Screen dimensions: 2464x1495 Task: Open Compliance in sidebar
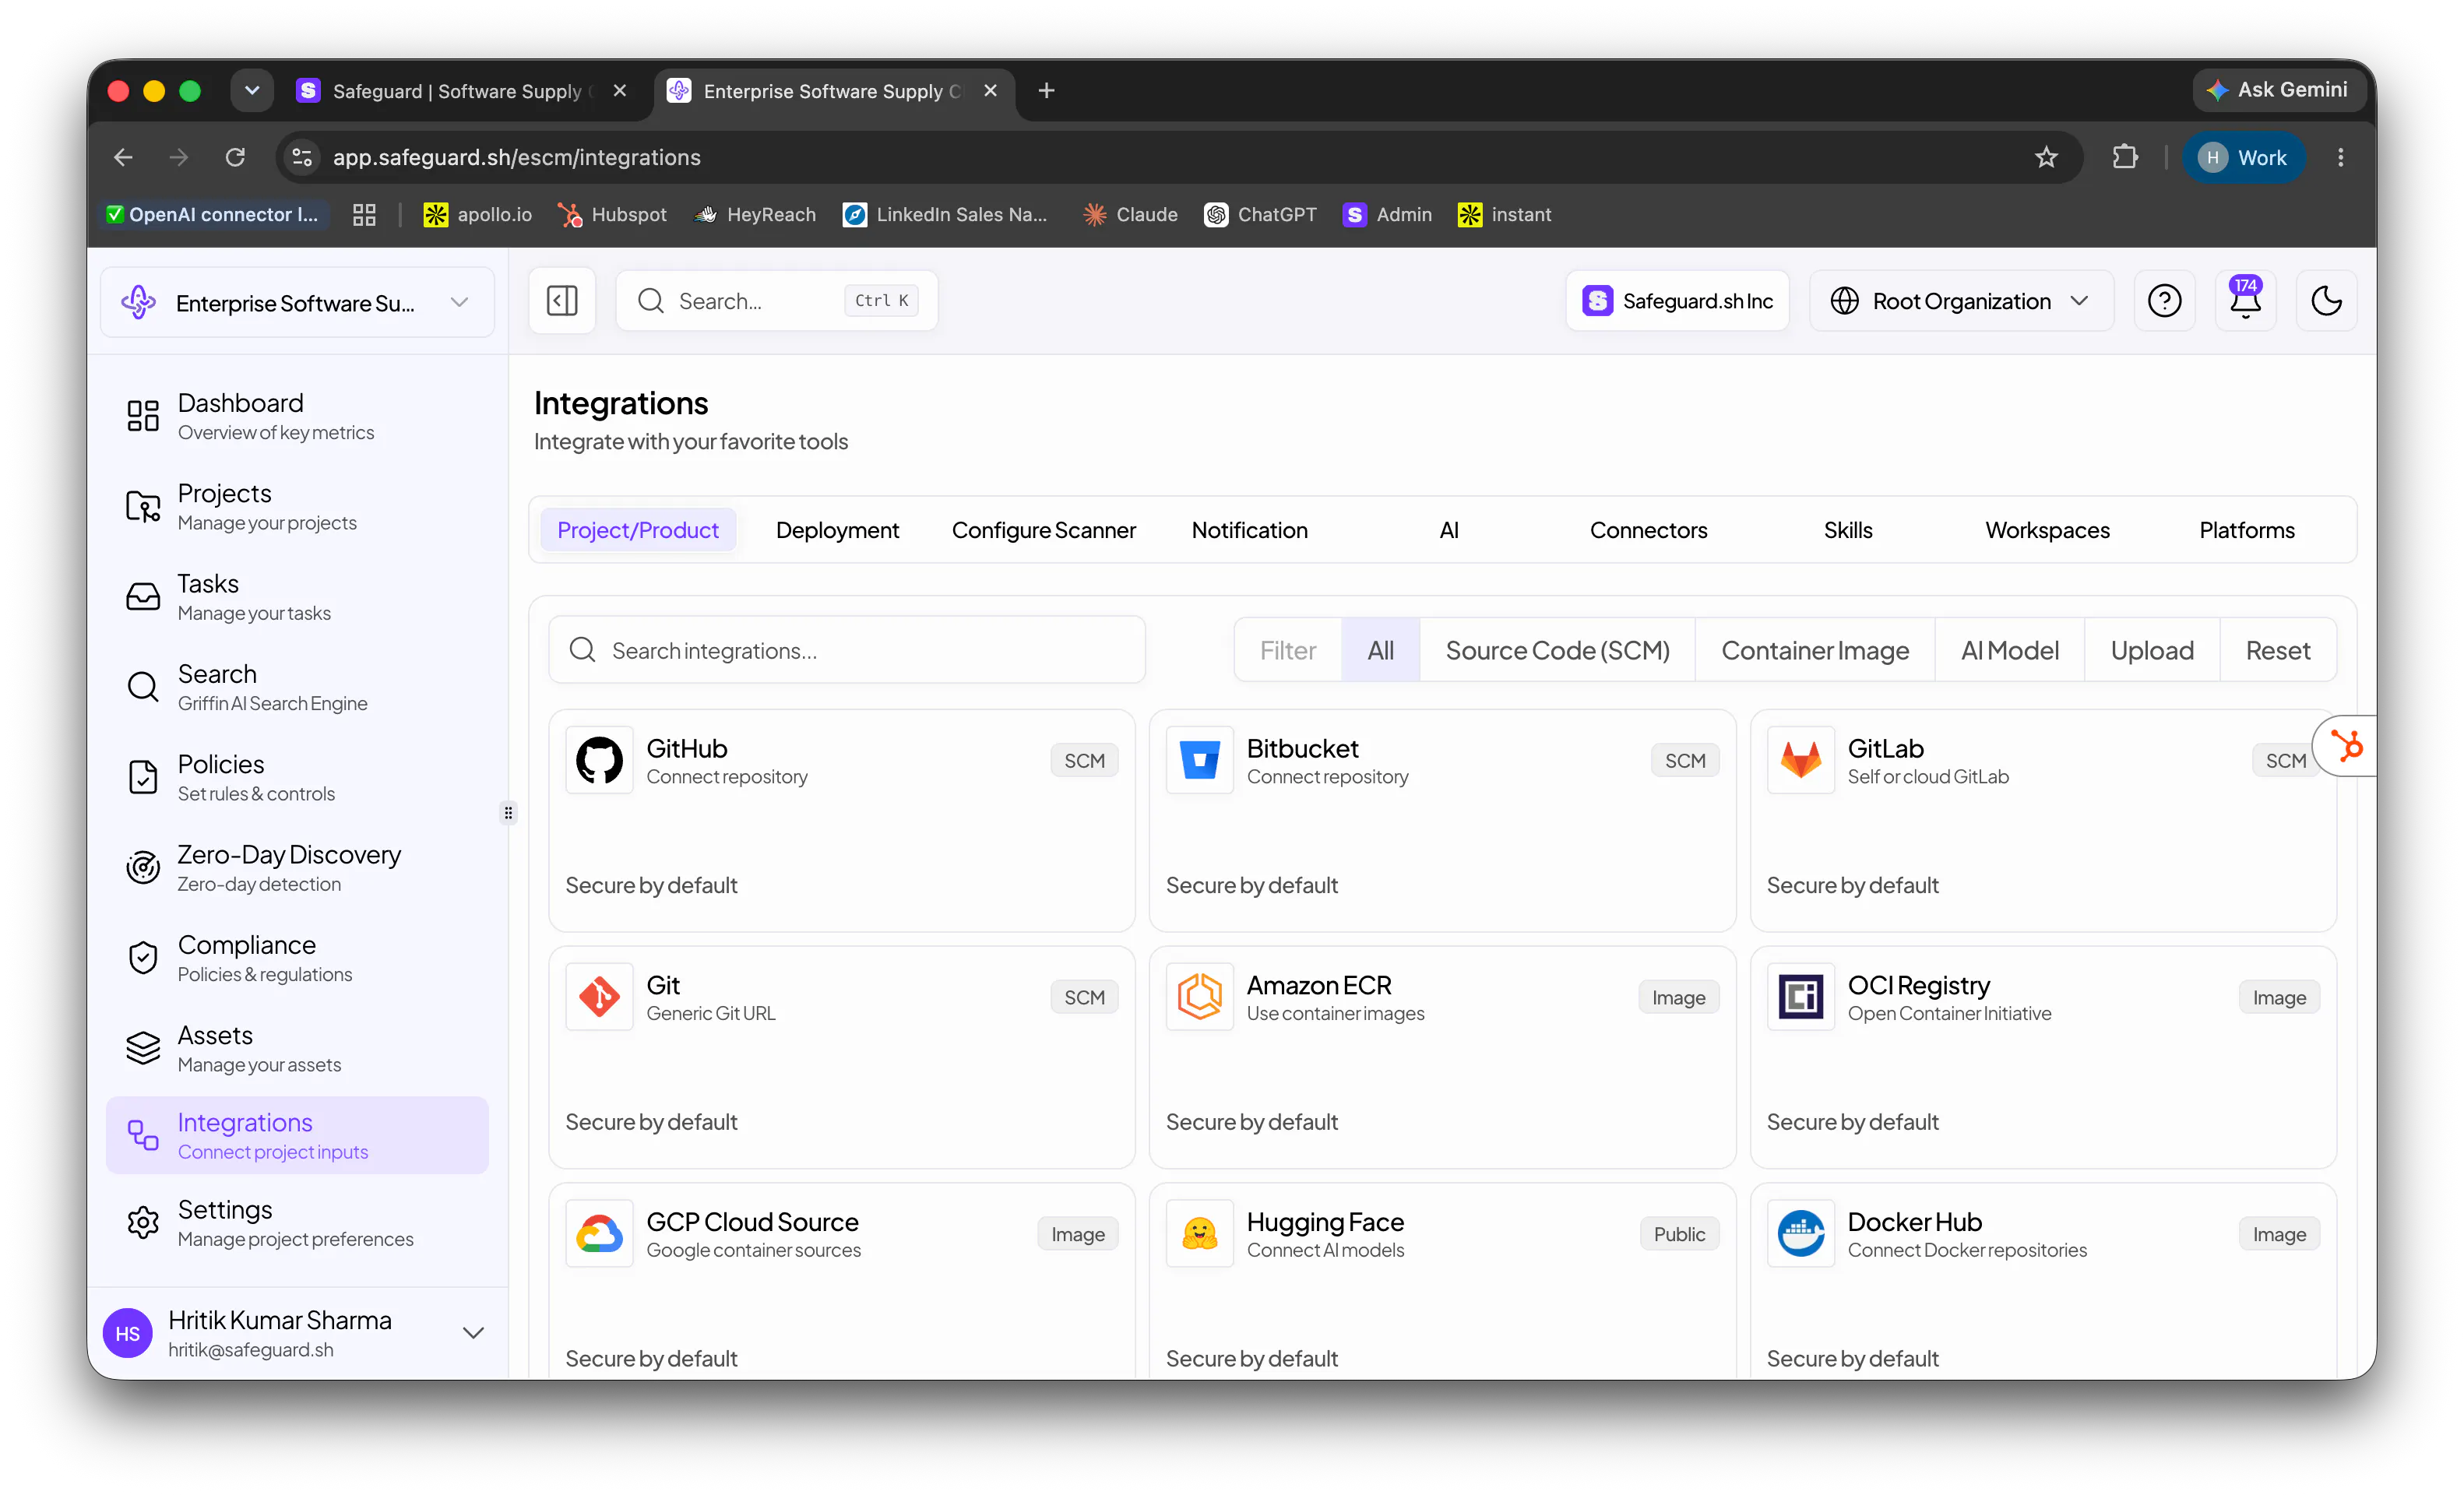[297, 958]
